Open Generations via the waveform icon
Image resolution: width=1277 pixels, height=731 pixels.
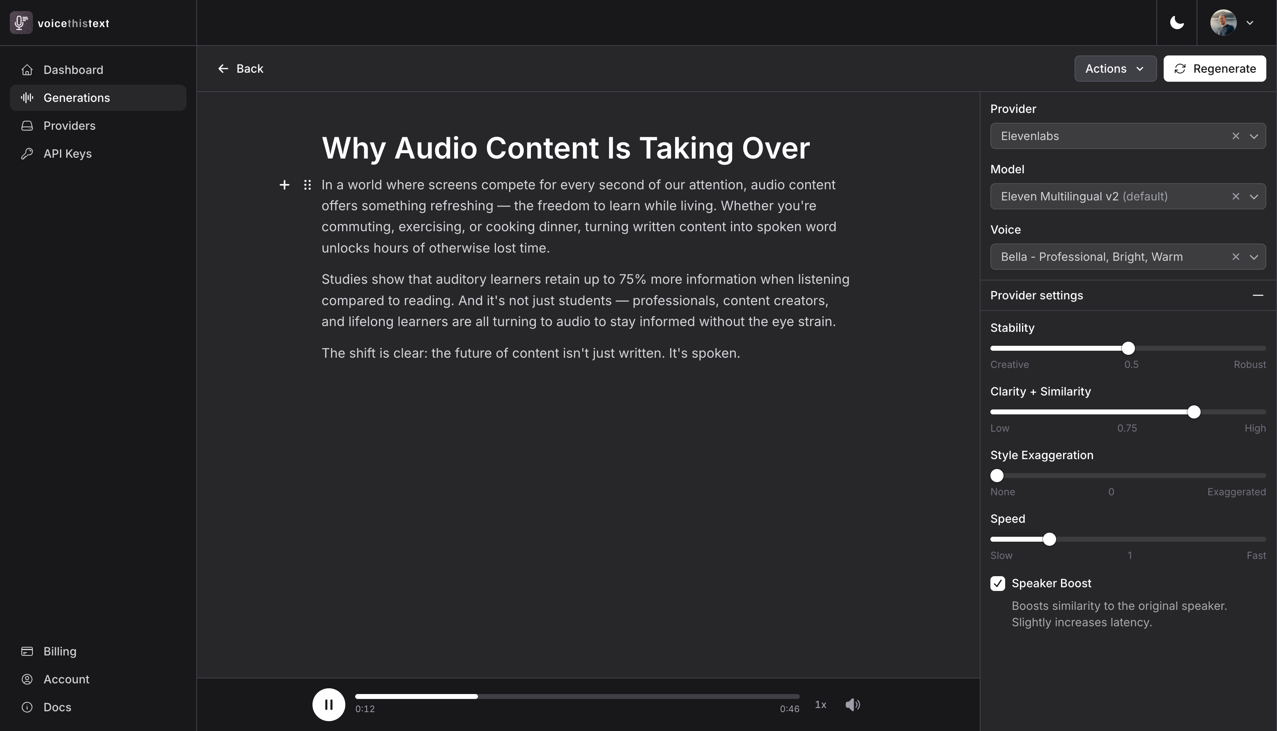27,97
